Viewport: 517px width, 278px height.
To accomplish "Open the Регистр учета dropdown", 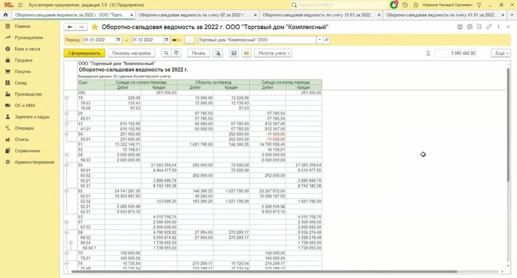I will pos(273,53).
